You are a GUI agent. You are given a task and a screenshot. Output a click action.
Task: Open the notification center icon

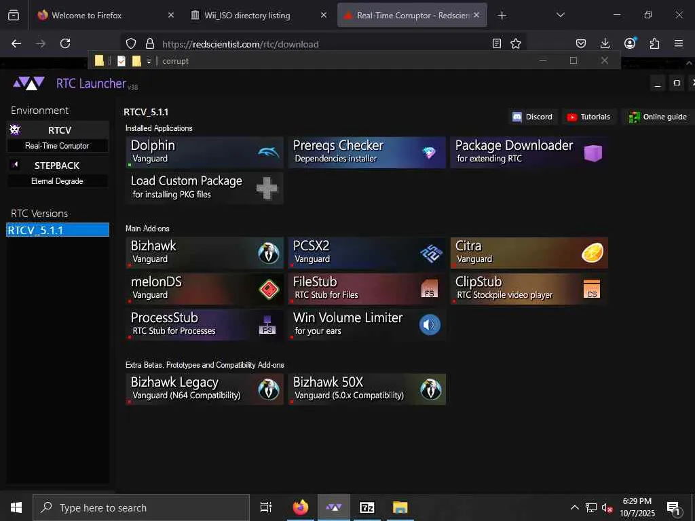click(x=674, y=508)
